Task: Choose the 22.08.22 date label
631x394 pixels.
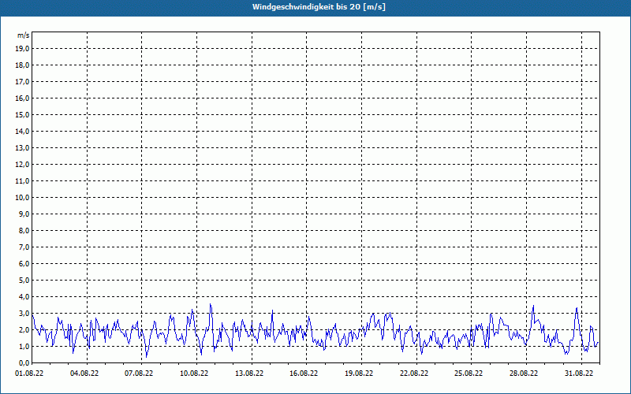Action: 413,374
